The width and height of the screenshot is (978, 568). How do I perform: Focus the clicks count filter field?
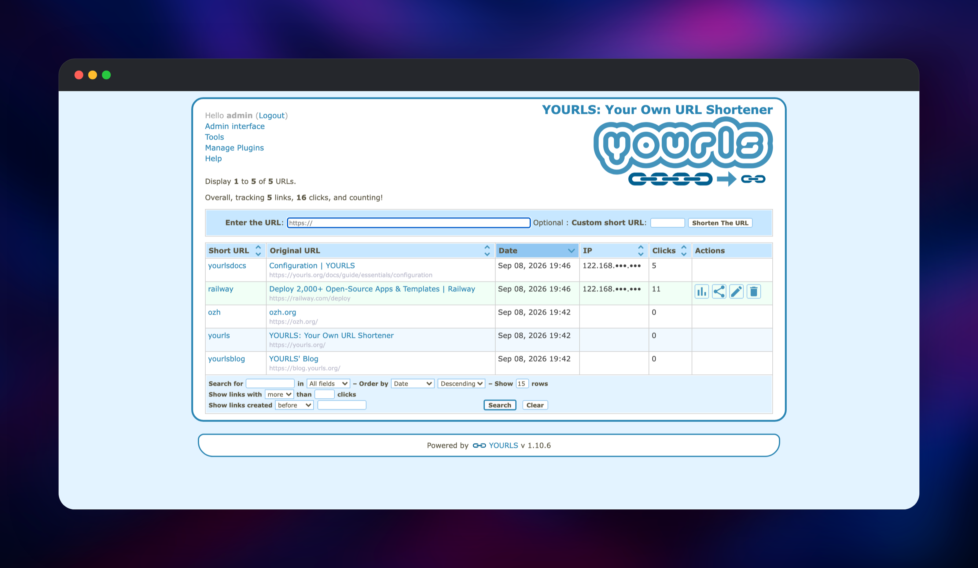(x=325, y=394)
